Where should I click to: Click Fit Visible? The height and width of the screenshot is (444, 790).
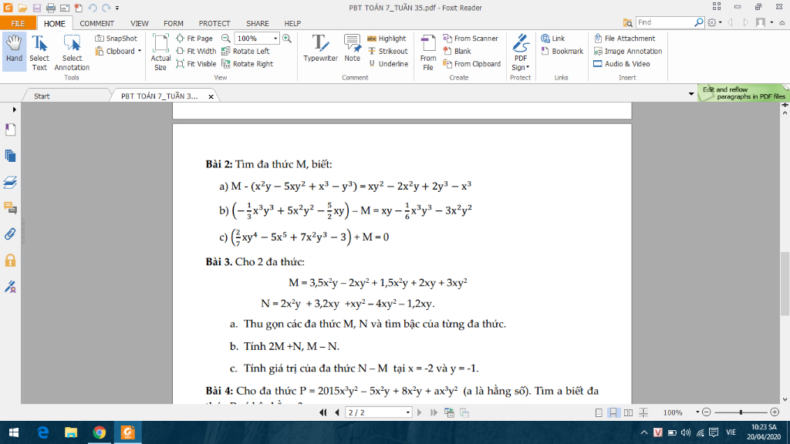(x=196, y=64)
